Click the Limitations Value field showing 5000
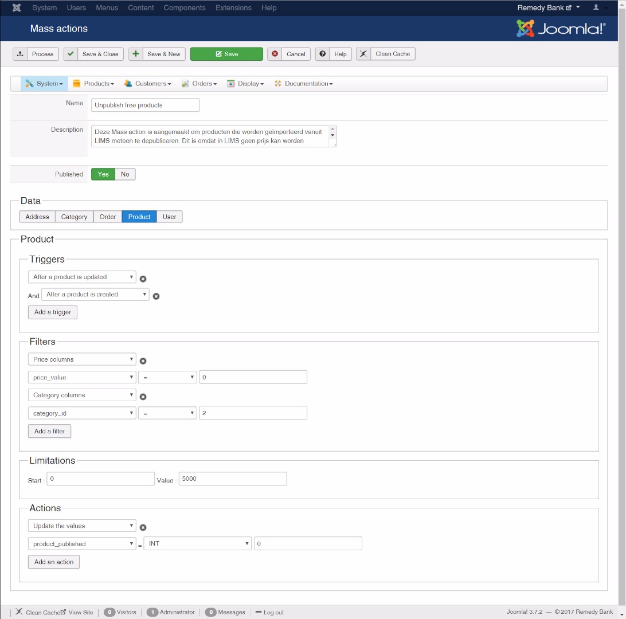The width and height of the screenshot is (626, 619). 233,479
